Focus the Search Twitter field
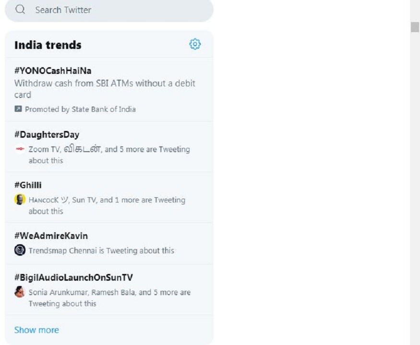The width and height of the screenshot is (420, 345). tap(109, 10)
